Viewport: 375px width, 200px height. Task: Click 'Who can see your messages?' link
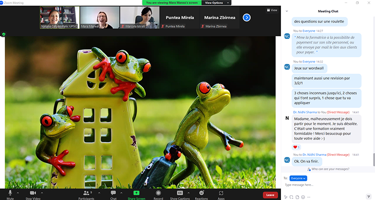pyautogui.click(x=328, y=169)
